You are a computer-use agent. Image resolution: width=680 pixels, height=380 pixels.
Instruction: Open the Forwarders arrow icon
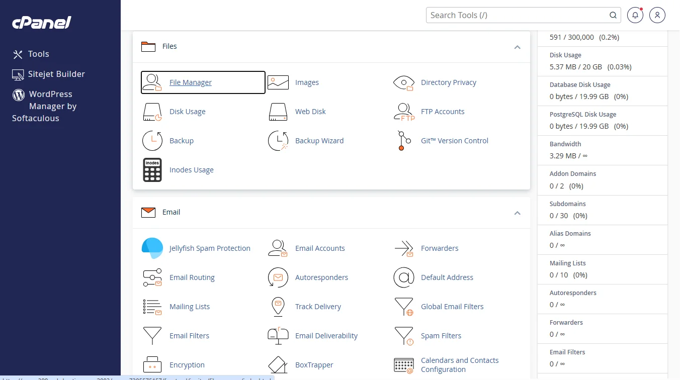pos(404,248)
